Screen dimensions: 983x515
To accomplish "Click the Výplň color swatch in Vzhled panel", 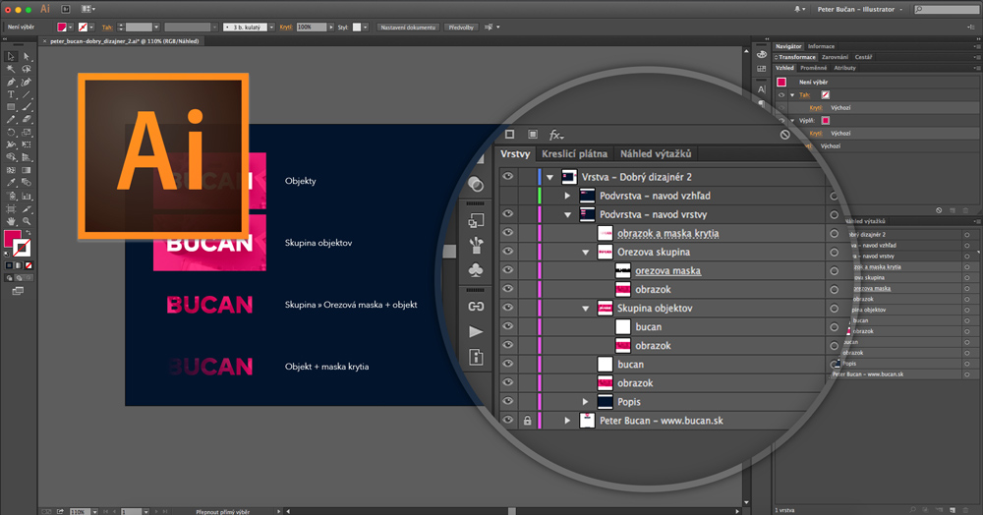I will pyautogui.click(x=826, y=120).
